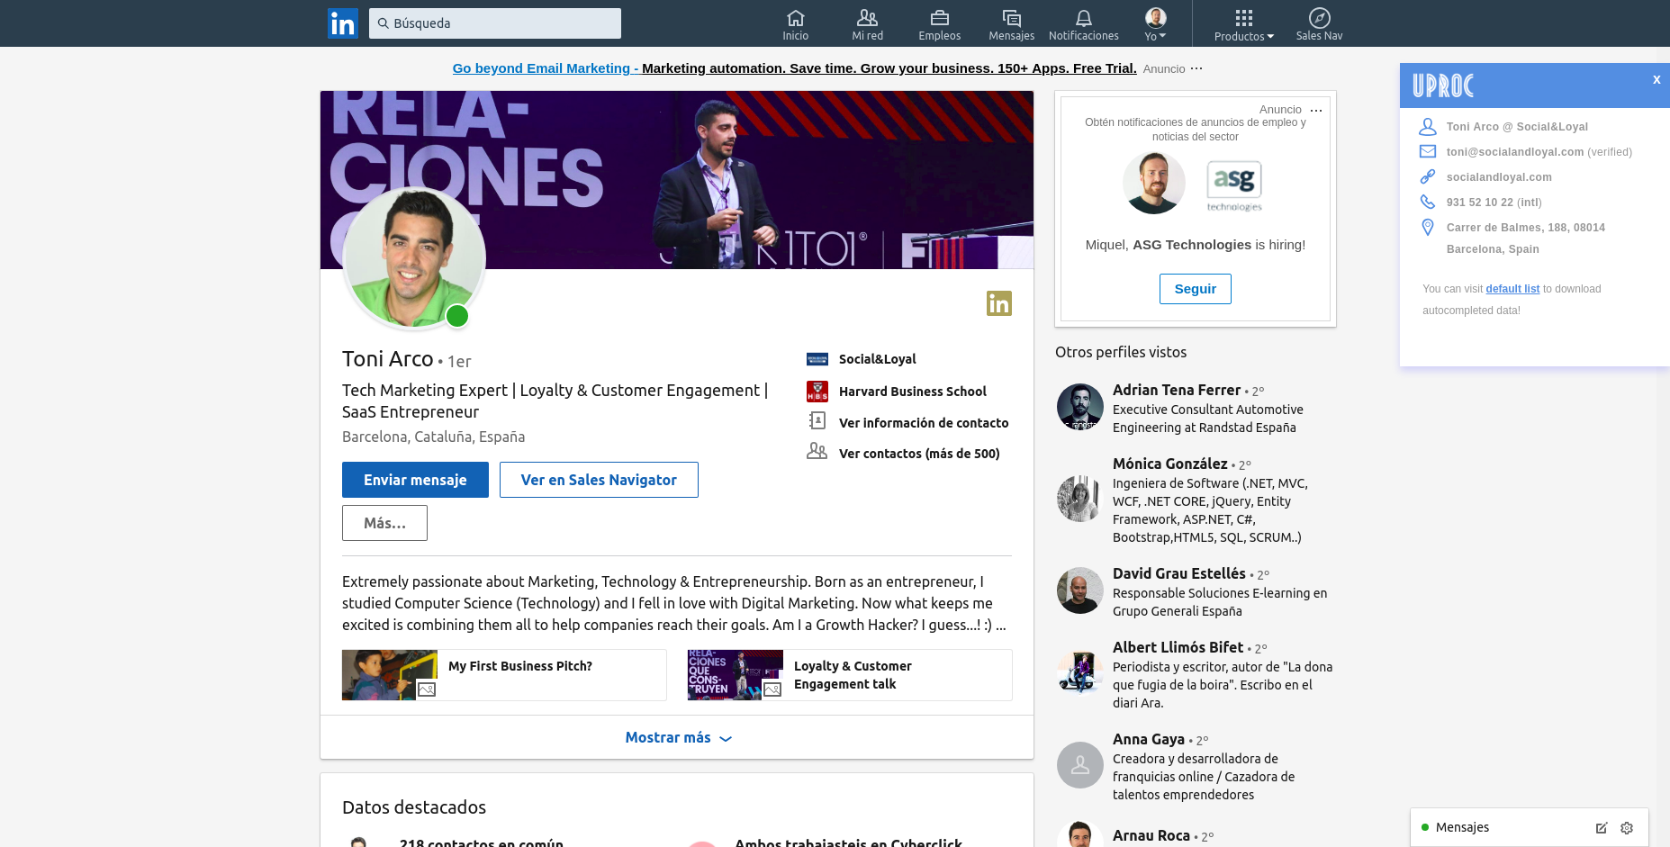
Task: Open Albert Llimós Bifet's profile
Action: coord(1178,647)
